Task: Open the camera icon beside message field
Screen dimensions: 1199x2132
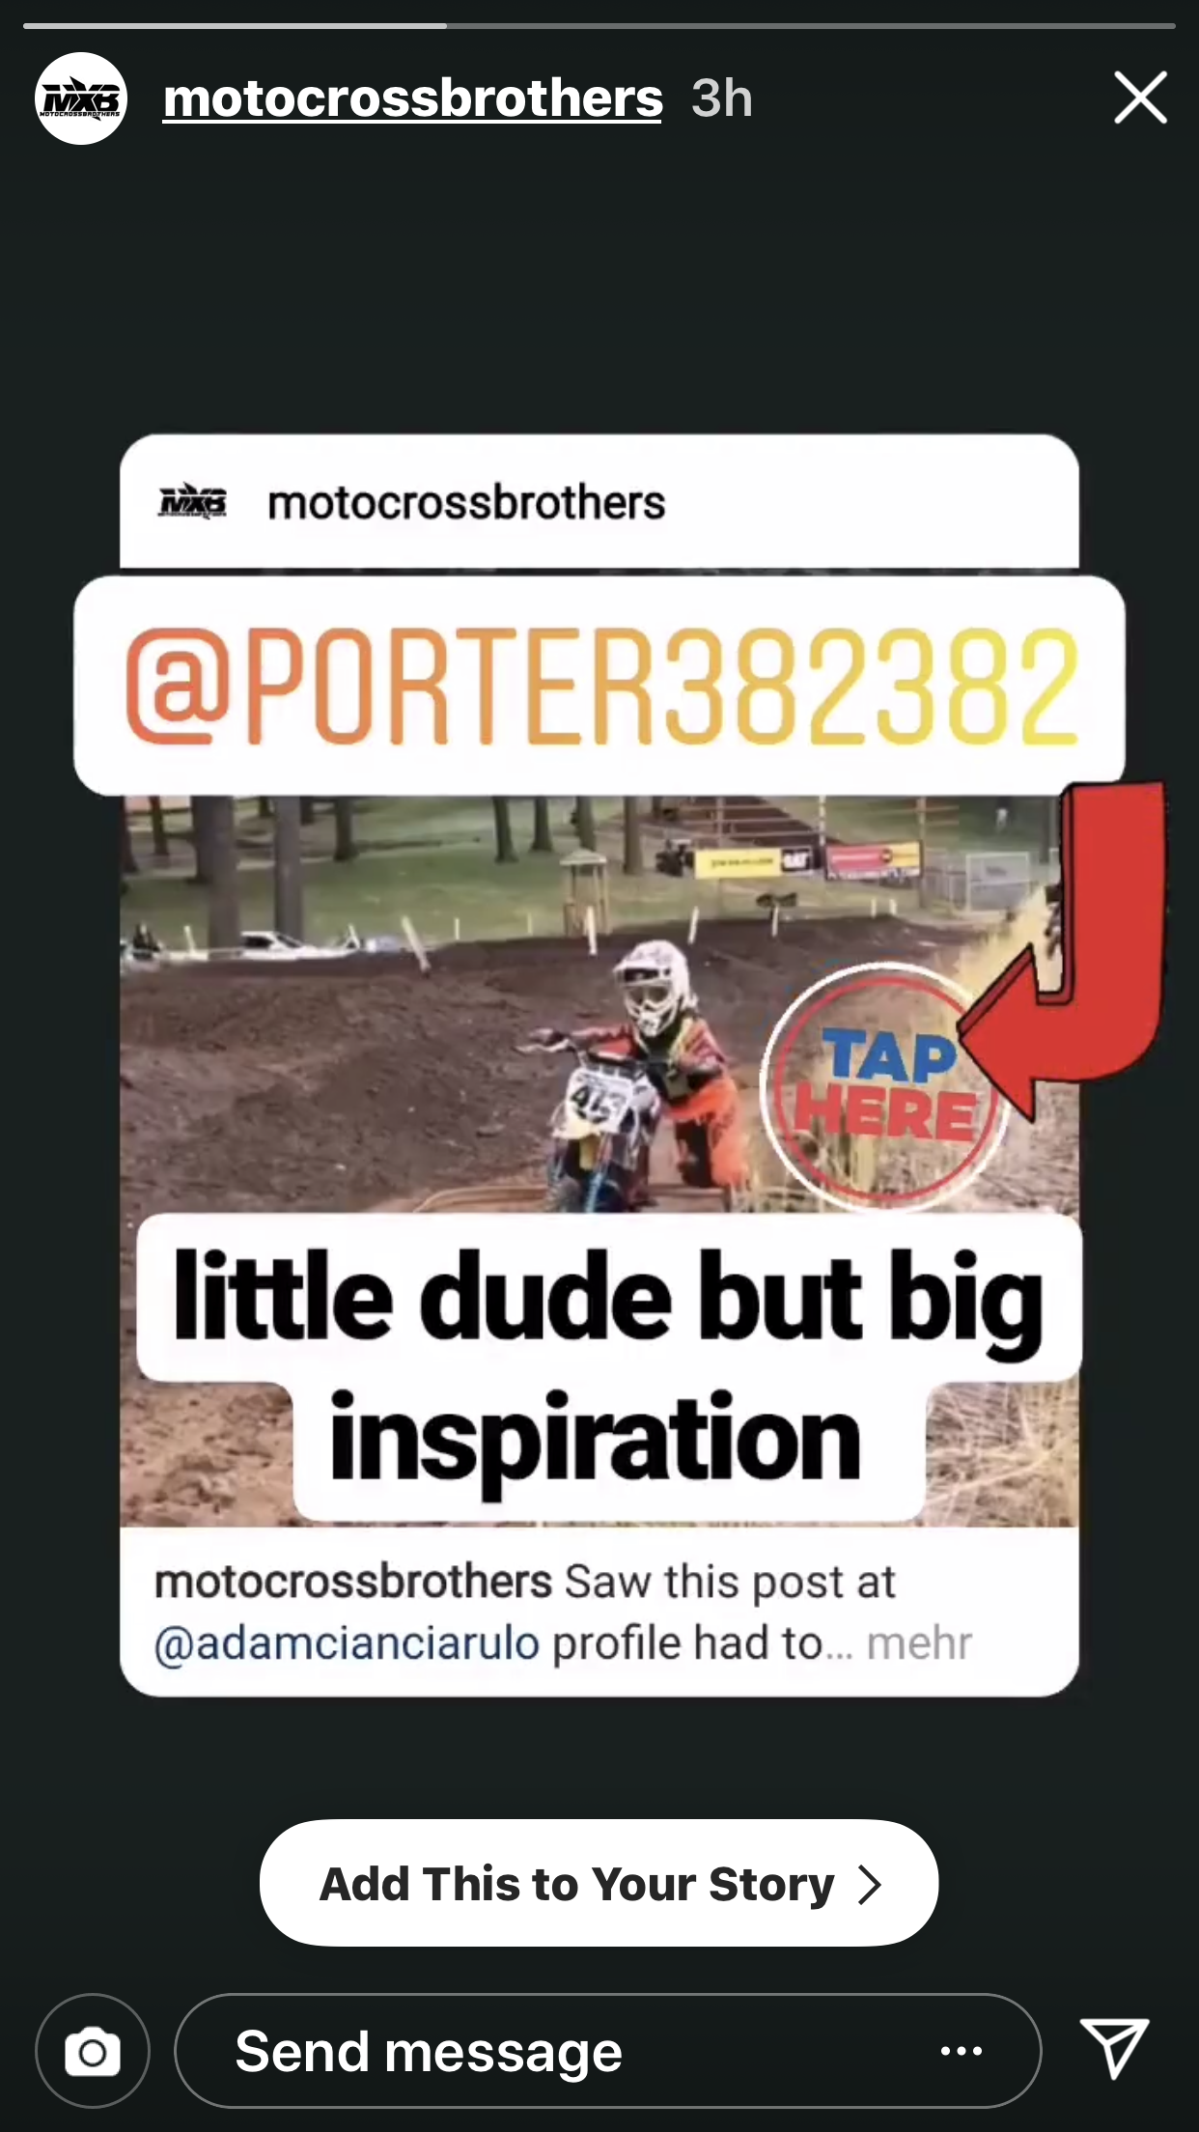Action: click(x=93, y=2051)
